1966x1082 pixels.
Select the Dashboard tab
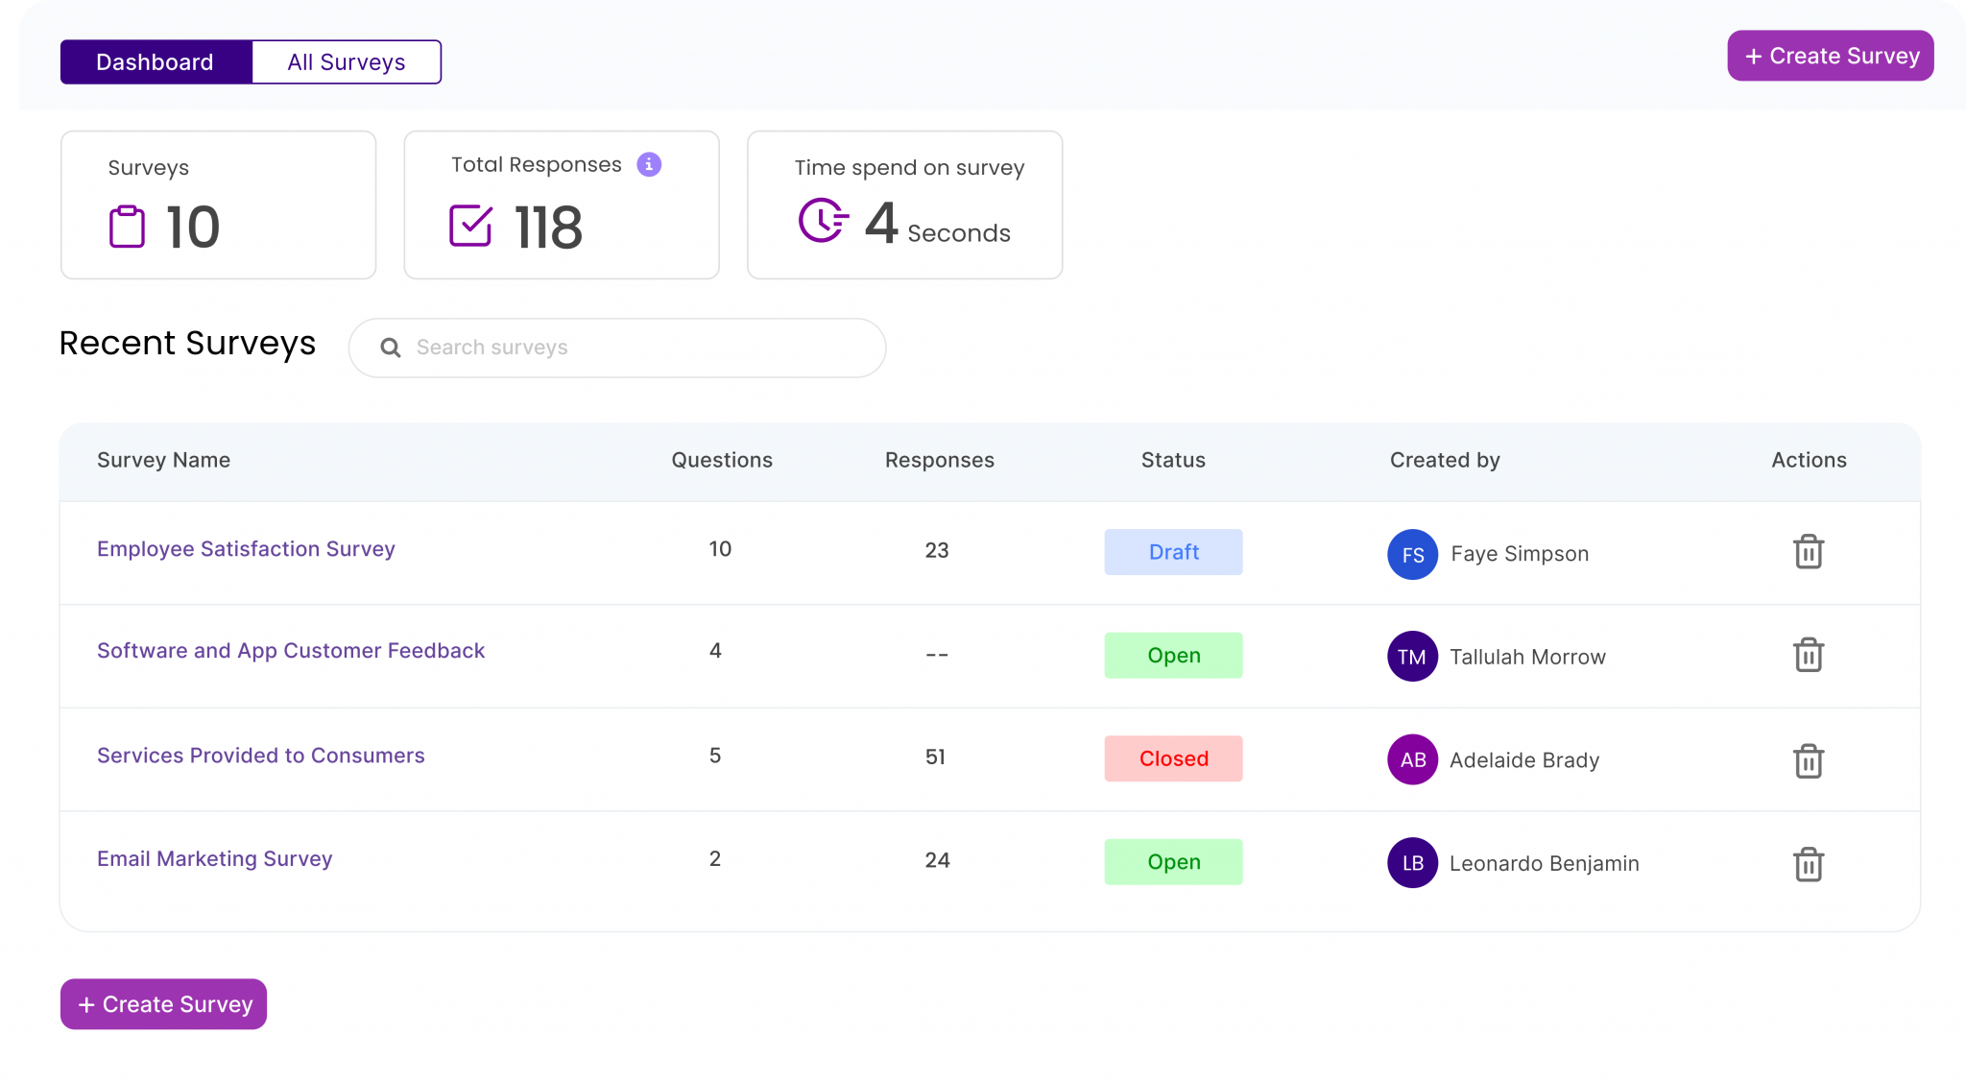(x=155, y=61)
